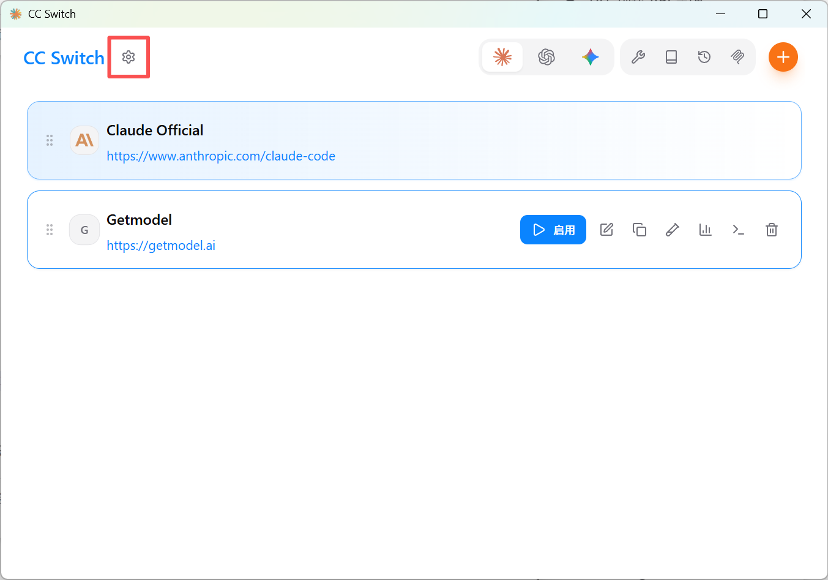Add a provider with orange plus button
This screenshot has height=580, width=828.
[x=783, y=57]
